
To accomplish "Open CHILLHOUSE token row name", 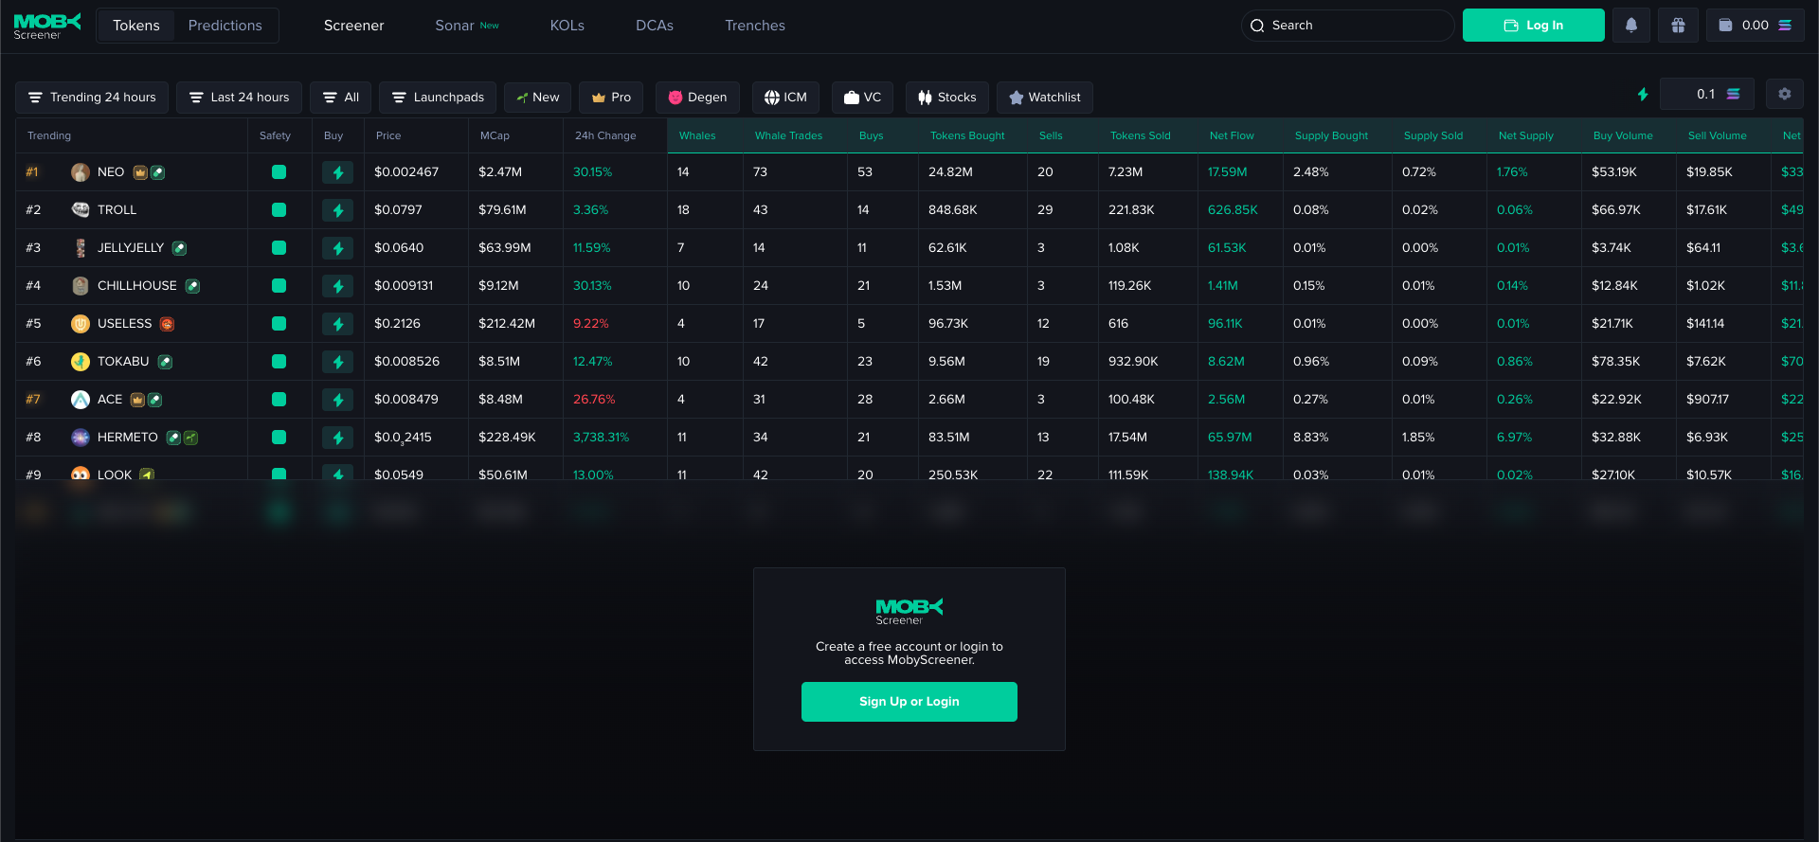I will click(x=137, y=286).
